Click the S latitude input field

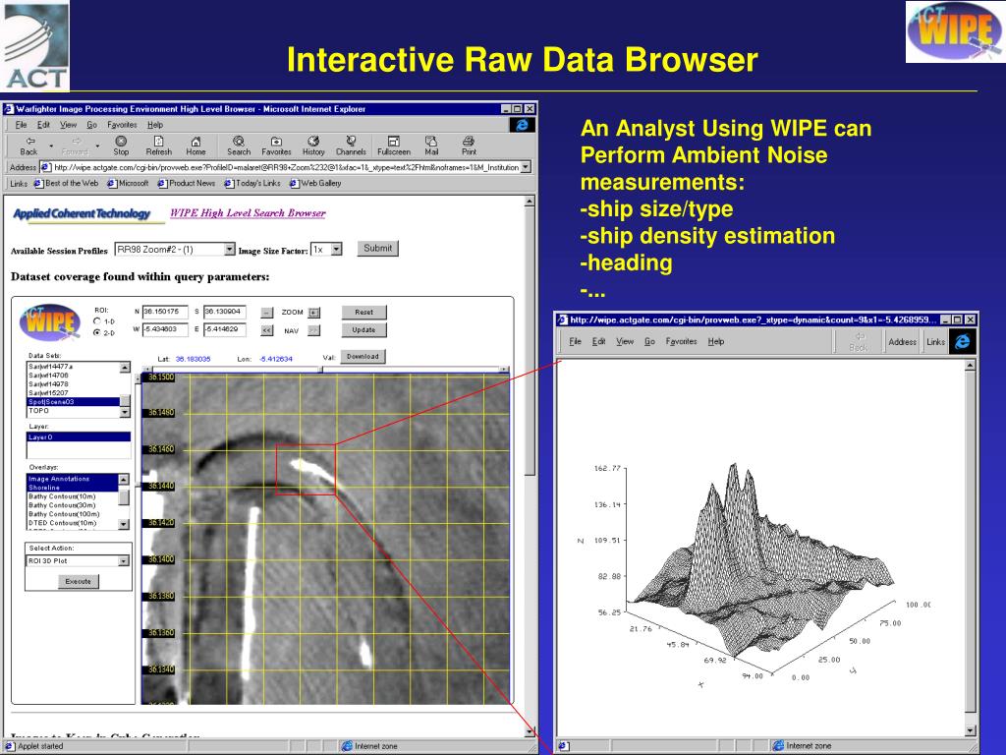coord(225,312)
